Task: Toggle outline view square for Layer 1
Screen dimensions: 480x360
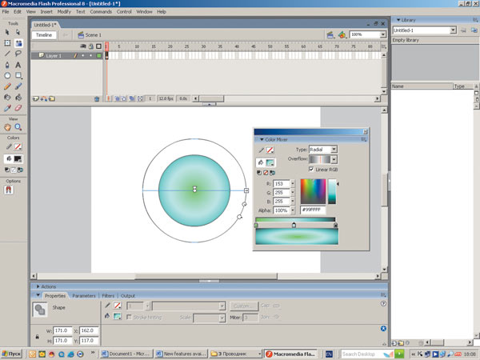Action: click(98, 56)
